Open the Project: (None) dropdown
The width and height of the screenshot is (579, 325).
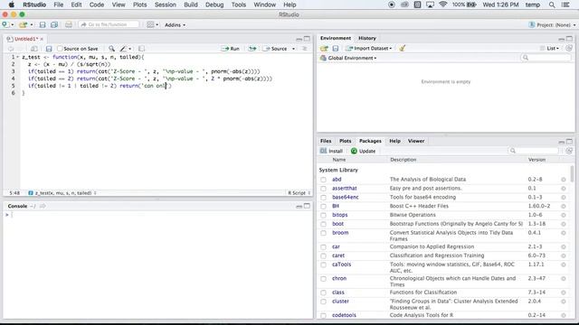(x=552, y=24)
